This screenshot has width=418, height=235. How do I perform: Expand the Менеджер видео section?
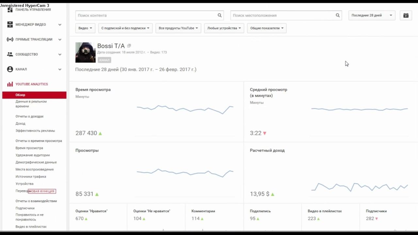60,24
